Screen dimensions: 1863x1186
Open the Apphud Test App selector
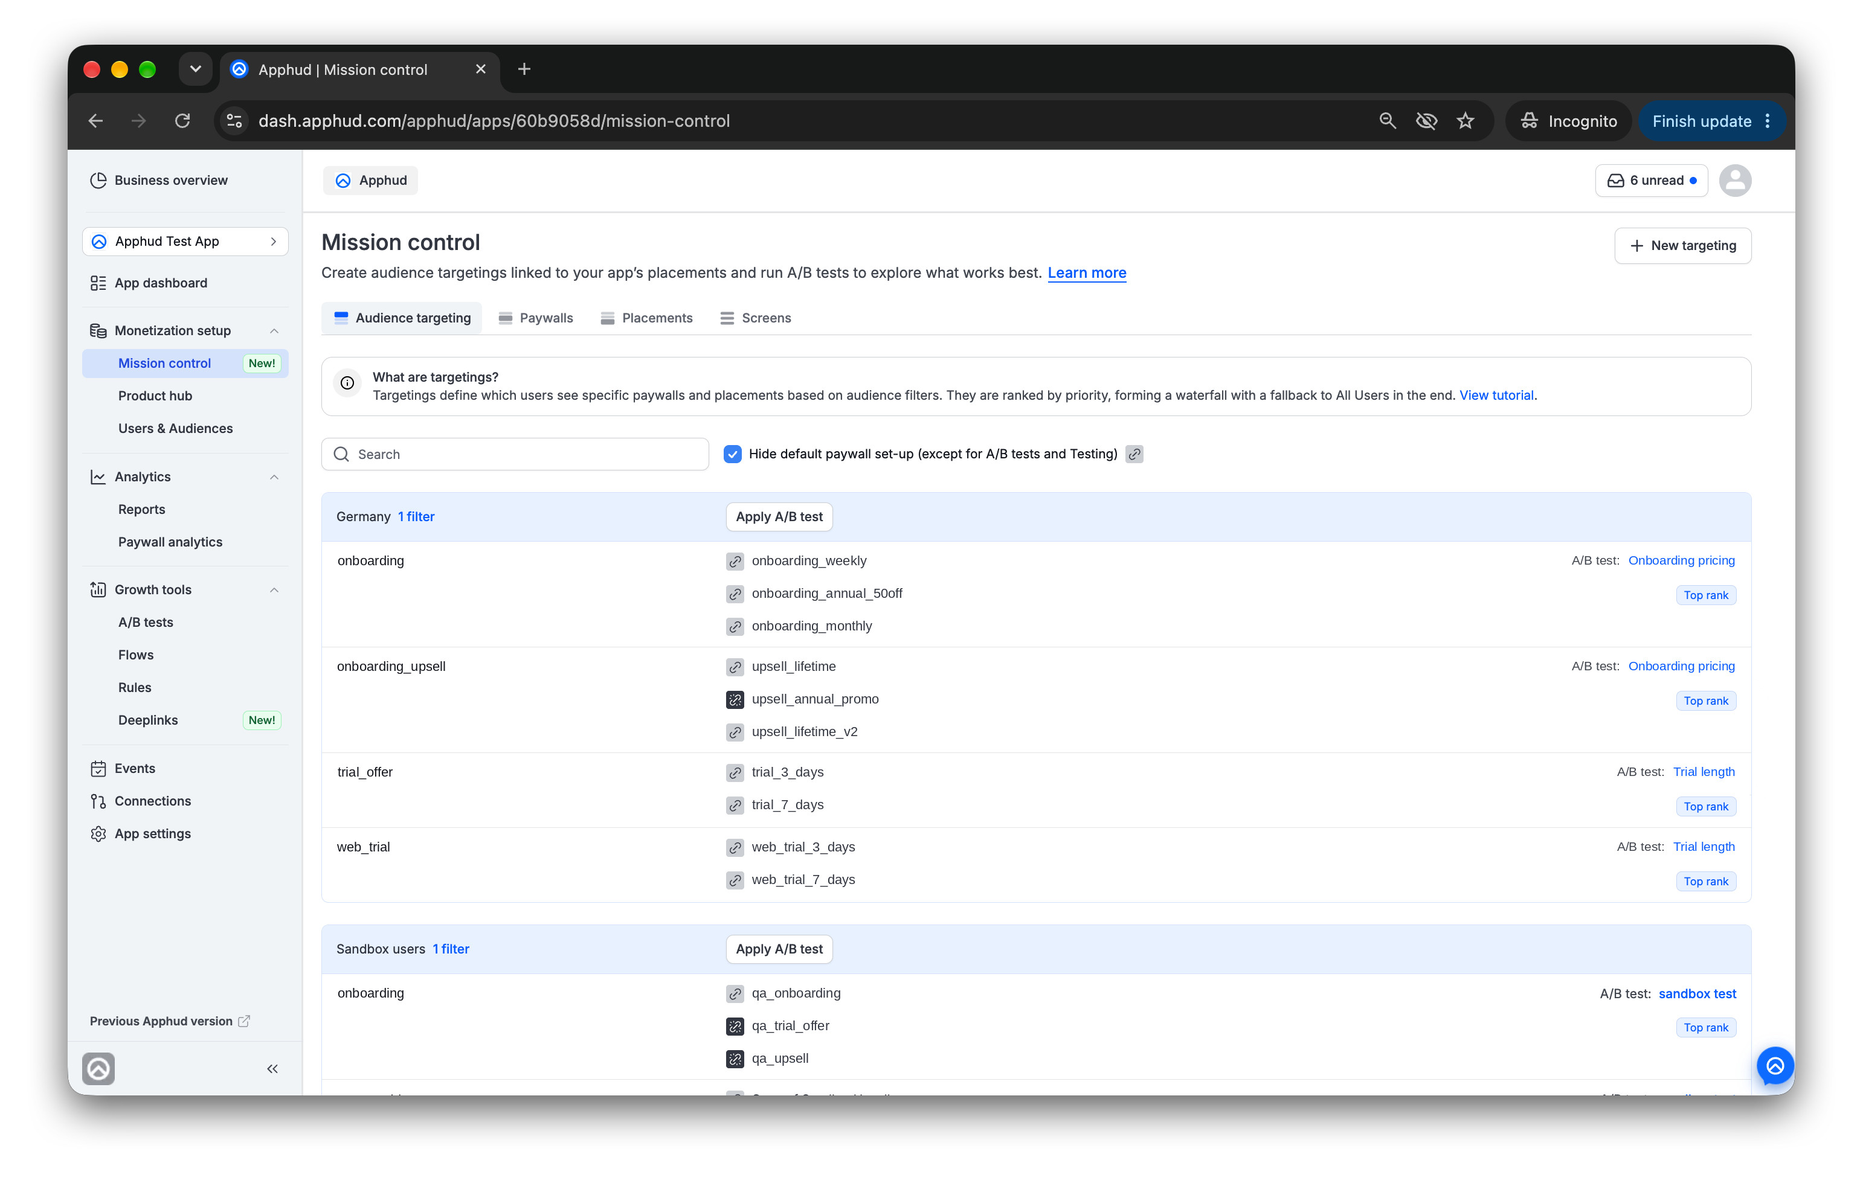point(185,242)
